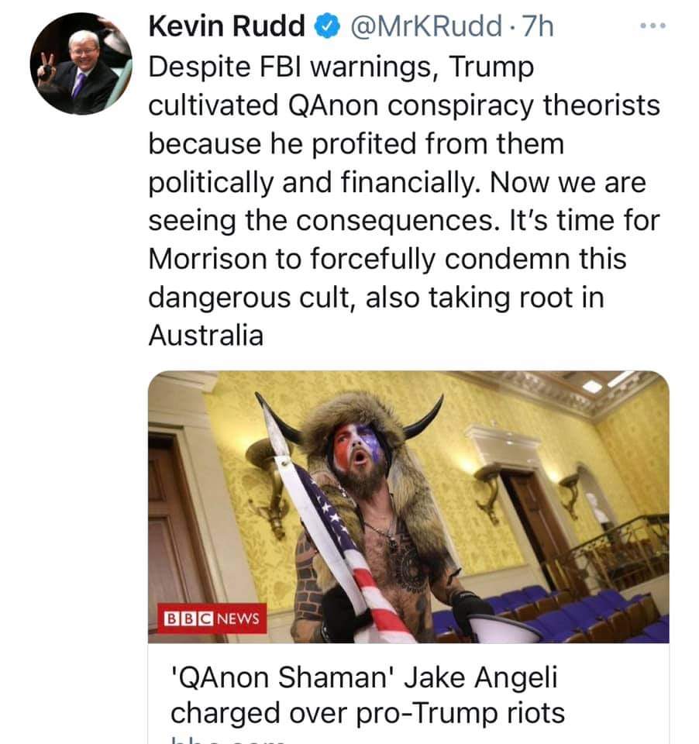
Task: Click Kevin Rudd's round profile avatar
Action: (x=81, y=64)
